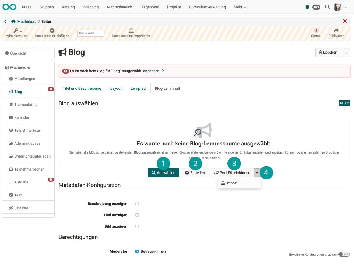
Task: Follow the anpassen link in the warning banner
Action: click(152, 71)
